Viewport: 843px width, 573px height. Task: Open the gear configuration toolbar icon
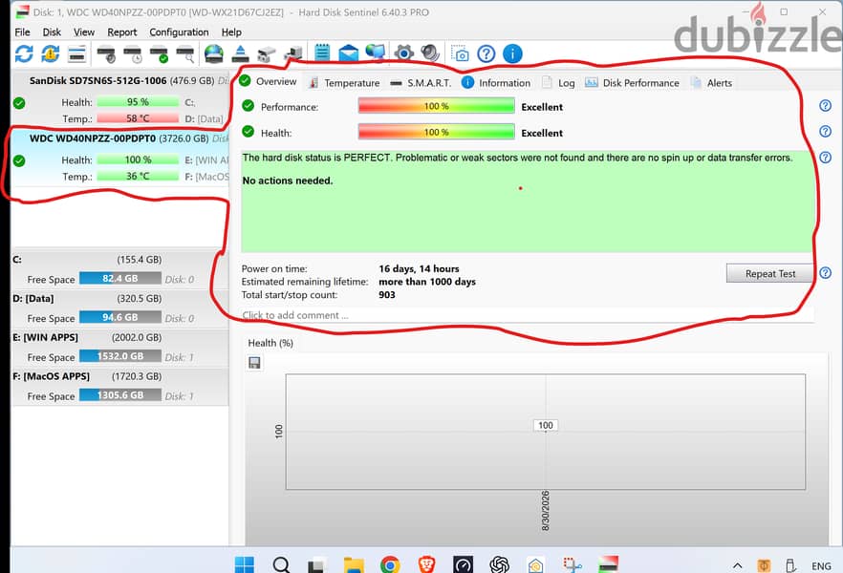pos(403,53)
